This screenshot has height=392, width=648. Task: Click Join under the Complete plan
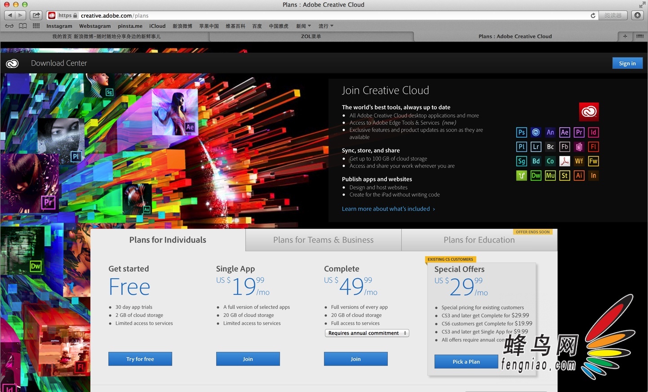(356, 359)
